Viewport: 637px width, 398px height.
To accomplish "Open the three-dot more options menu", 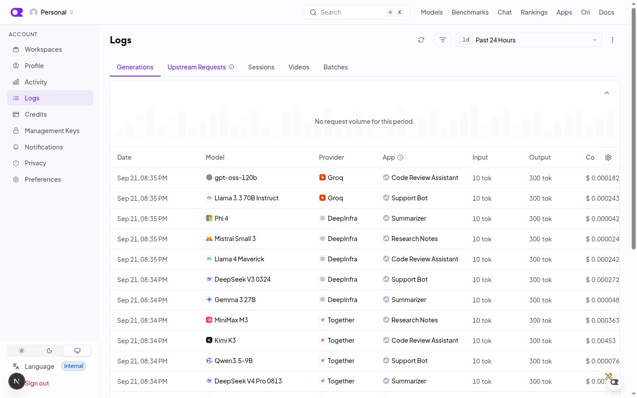I will tap(613, 40).
